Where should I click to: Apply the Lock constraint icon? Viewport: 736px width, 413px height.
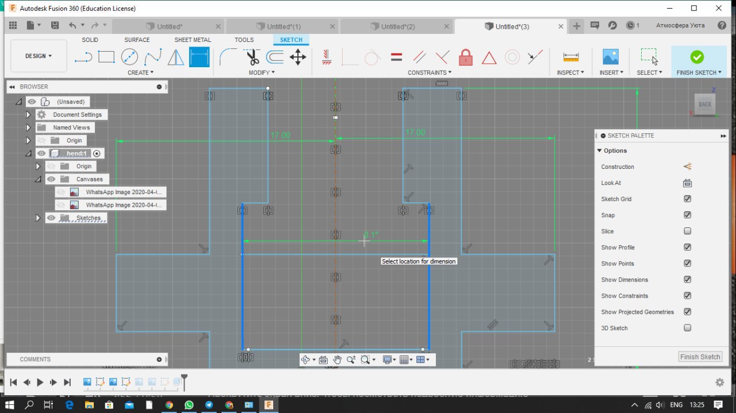(x=466, y=57)
